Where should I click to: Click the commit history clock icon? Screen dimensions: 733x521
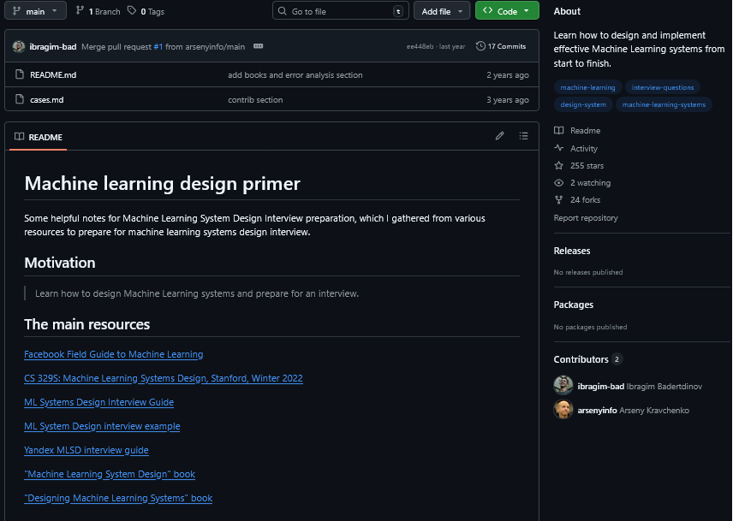(480, 45)
